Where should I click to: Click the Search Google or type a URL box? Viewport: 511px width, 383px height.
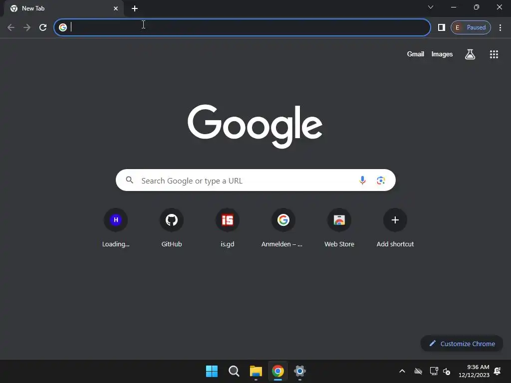coord(255,180)
